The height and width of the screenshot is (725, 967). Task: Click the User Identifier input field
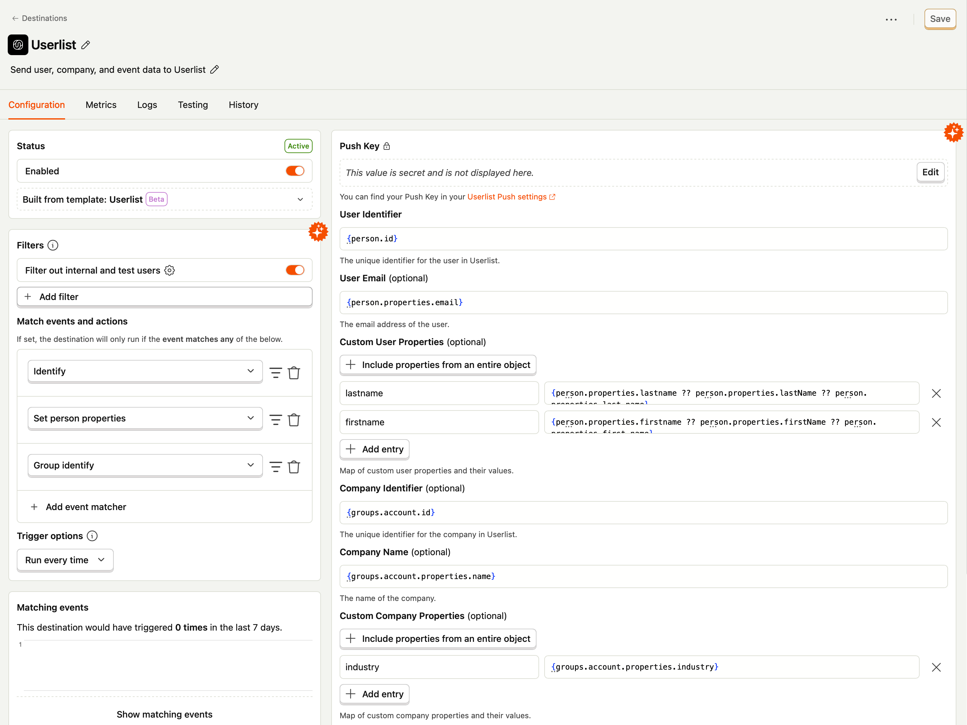[x=642, y=239]
